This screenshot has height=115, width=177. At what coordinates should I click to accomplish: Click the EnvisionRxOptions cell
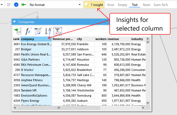click(36, 96)
